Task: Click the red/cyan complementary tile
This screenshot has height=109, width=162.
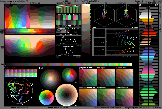Action: tap(106, 77)
